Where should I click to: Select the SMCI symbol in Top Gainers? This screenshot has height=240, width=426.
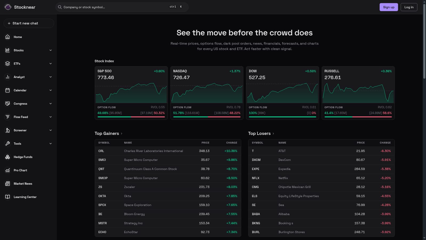[102, 160]
